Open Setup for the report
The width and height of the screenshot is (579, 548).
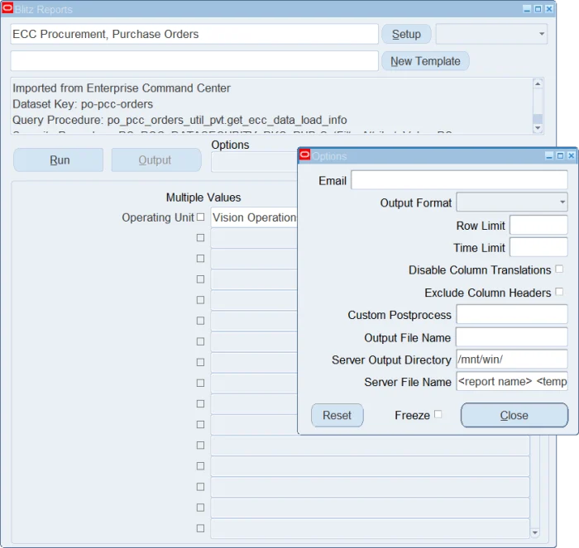coord(406,34)
